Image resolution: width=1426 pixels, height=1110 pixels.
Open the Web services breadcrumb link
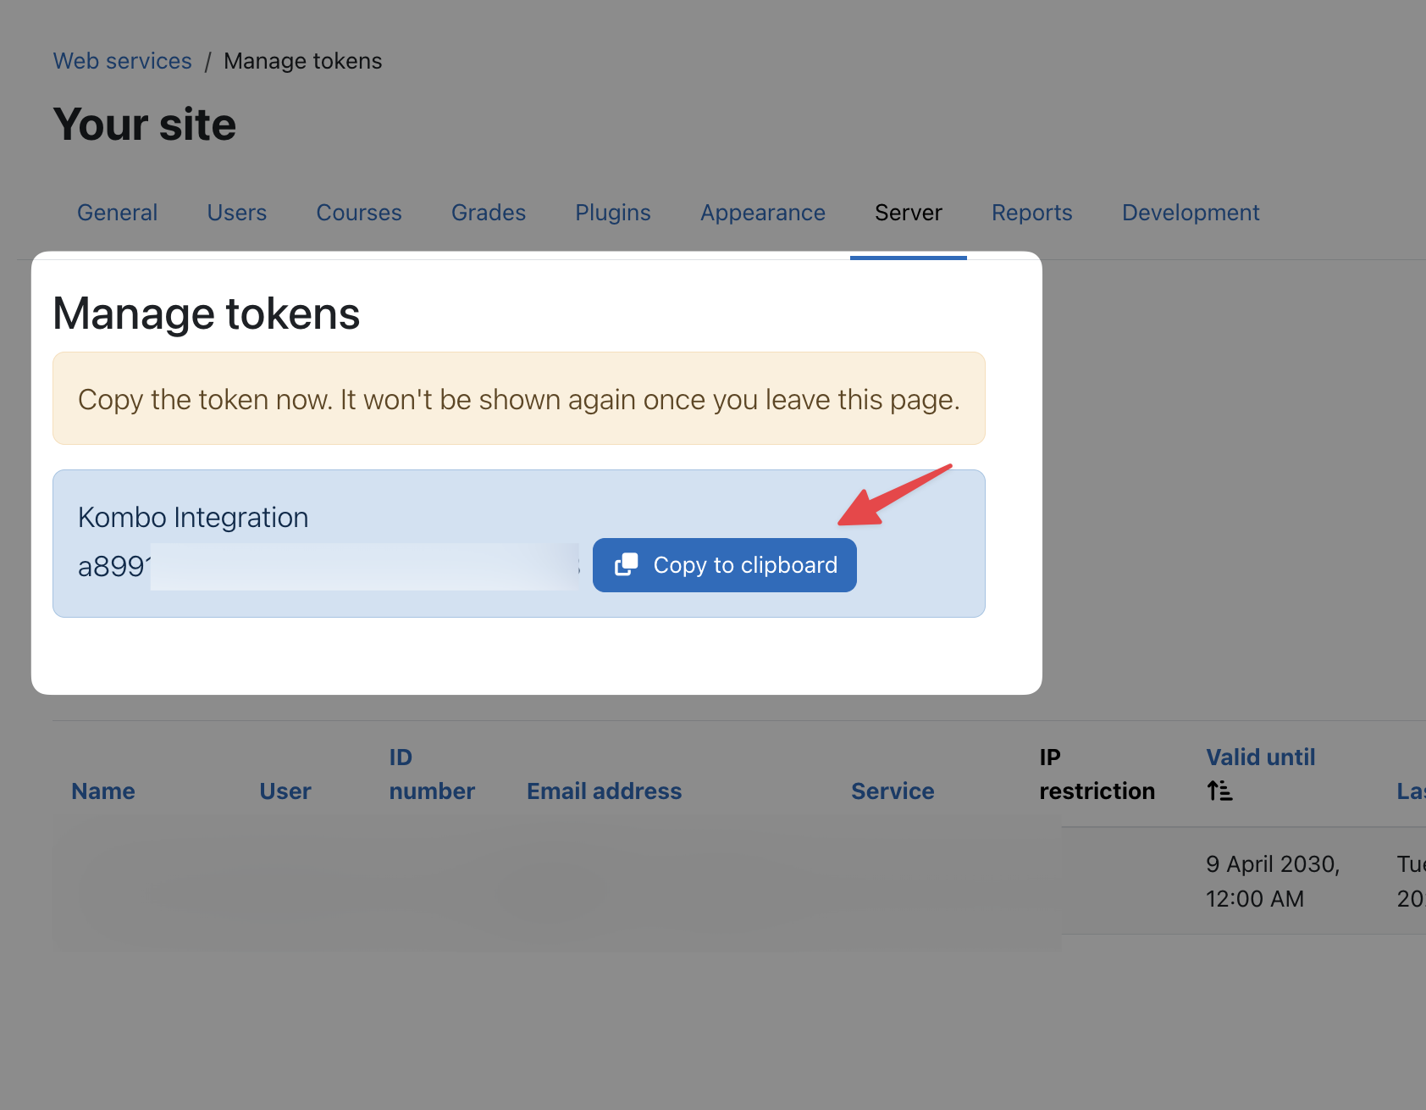click(x=122, y=61)
